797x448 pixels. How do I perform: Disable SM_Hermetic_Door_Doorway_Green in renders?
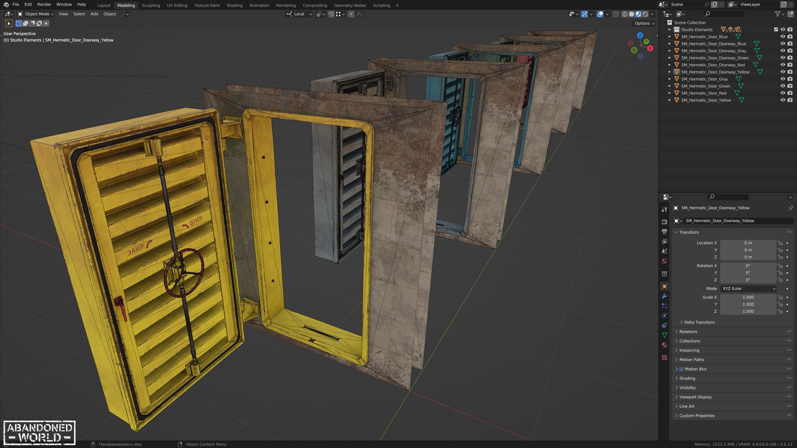point(790,58)
